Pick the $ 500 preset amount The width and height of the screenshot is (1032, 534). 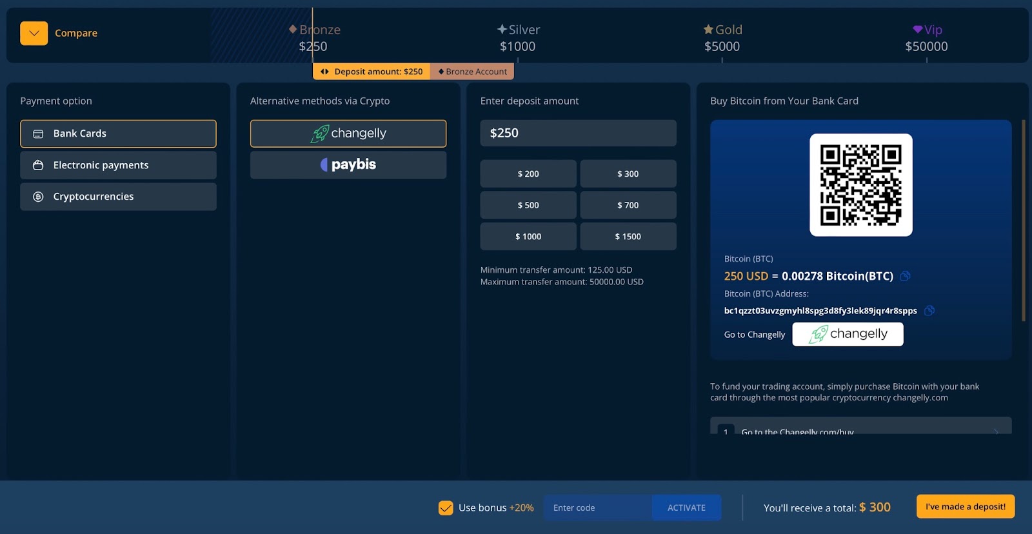point(528,205)
